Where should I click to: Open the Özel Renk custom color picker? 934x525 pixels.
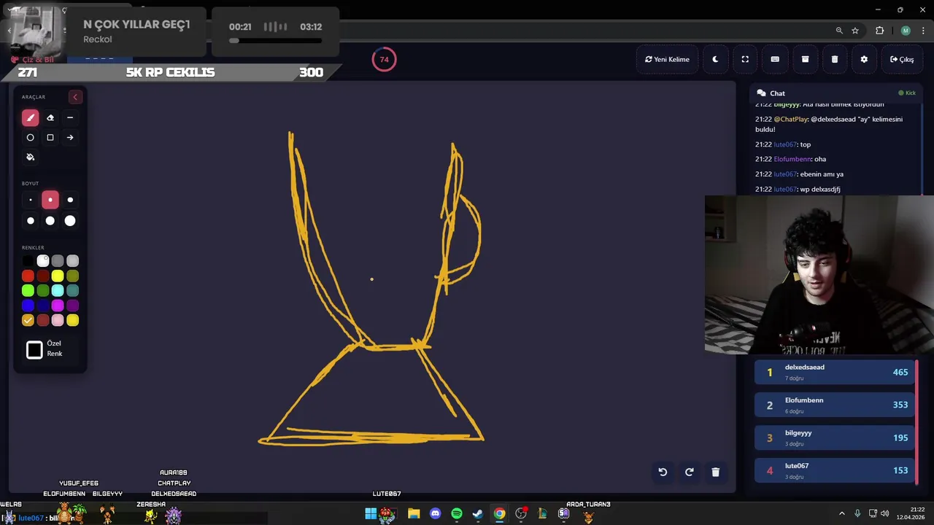click(34, 350)
